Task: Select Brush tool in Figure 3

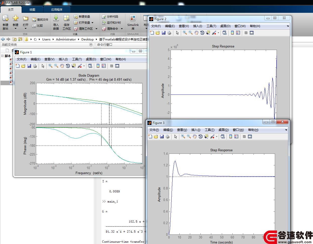Action: click(212, 136)
